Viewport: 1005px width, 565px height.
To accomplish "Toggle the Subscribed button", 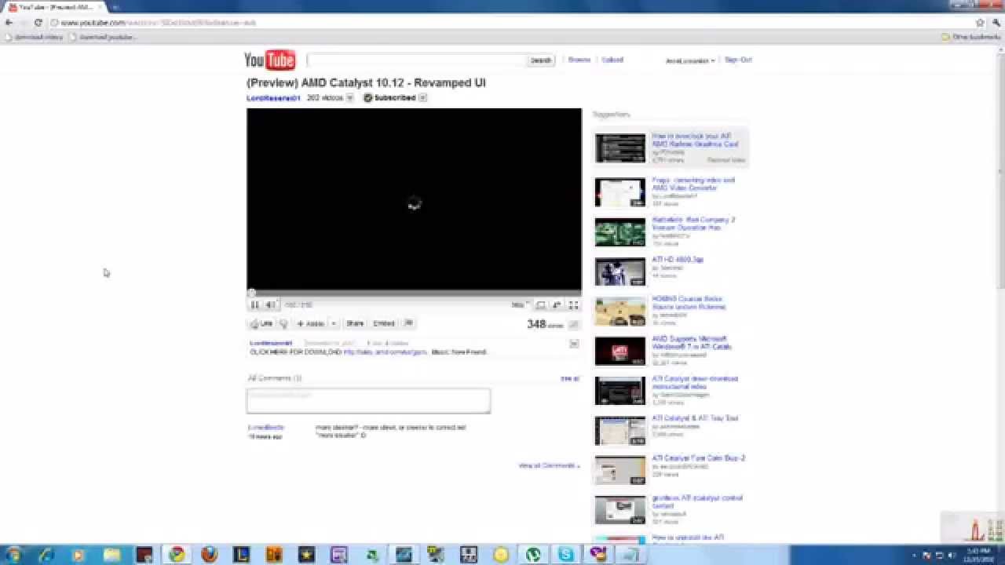I will tap(389, 98).
